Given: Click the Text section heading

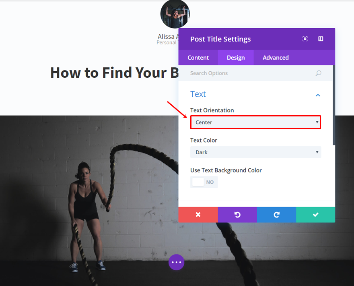Looking at the screenshot, I should click(x=198, y=94).
